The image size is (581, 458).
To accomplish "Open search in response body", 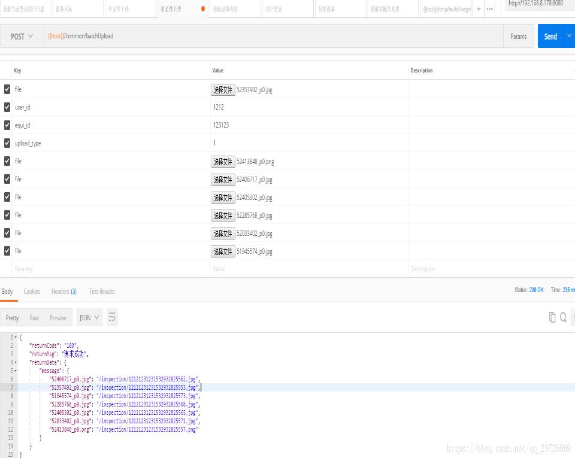I will pos(563,317).
